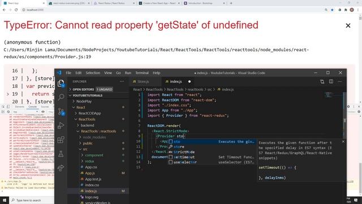
Task: Expand the backend folder
Action: [87, 125]
